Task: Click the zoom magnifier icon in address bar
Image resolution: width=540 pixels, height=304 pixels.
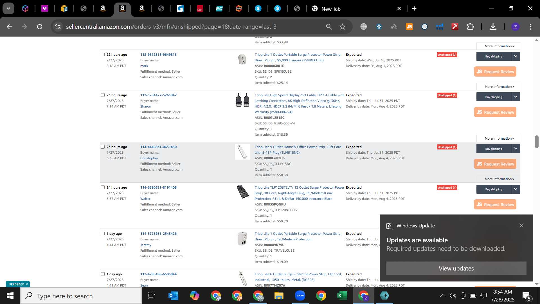Action: point(329,27)
